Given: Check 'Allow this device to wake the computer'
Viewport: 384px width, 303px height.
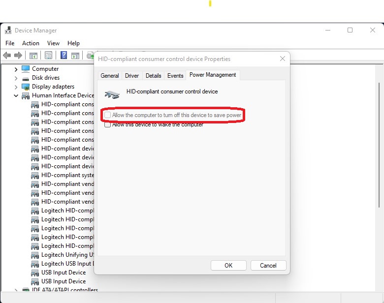Looking at the screenshot, I should [107, 124].
